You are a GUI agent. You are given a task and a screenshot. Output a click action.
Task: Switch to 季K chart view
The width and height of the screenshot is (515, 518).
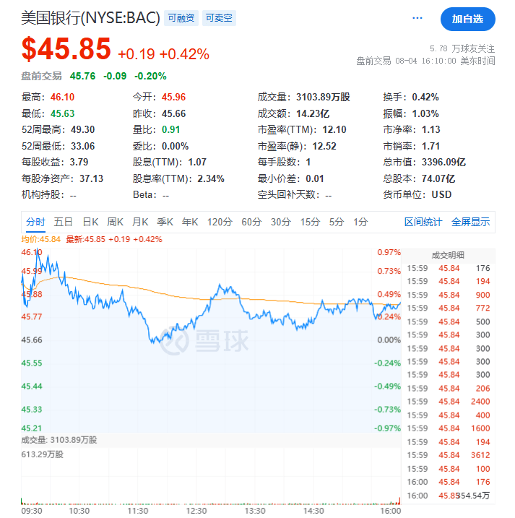click(165, 222)
